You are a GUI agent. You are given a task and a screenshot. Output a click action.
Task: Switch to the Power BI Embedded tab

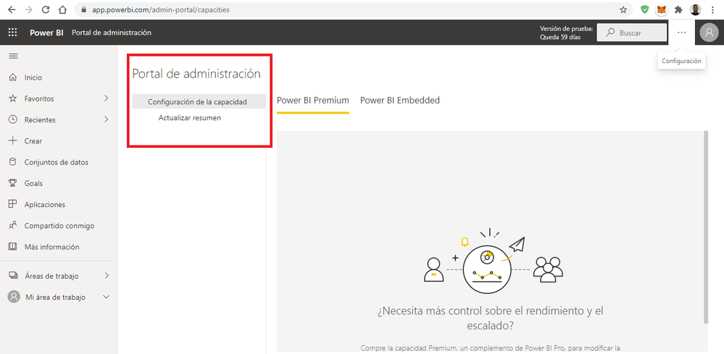pos(400,100)
